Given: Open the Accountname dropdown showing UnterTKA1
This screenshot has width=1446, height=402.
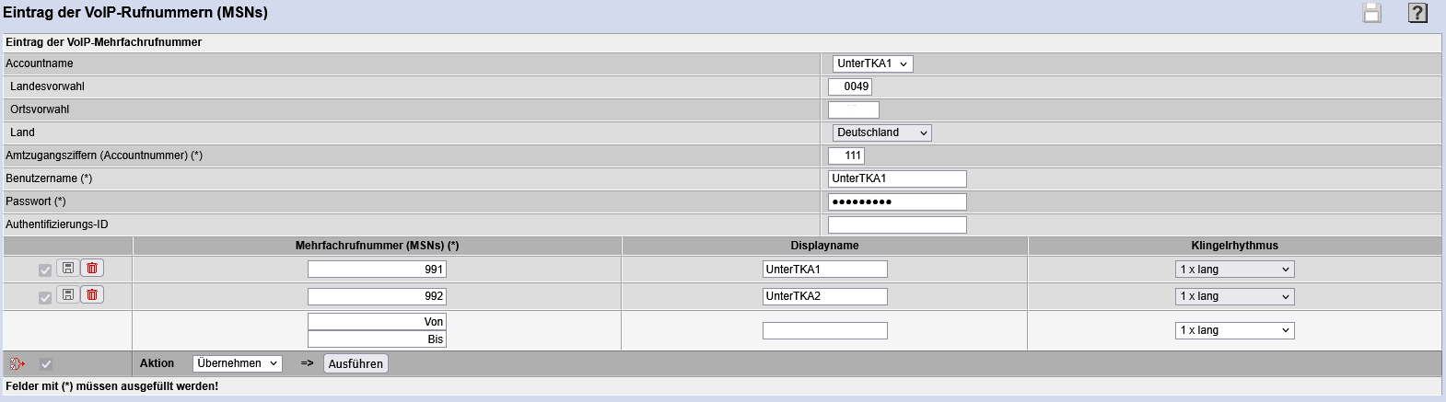Looking at the screenshot, I should pos(872,63).
